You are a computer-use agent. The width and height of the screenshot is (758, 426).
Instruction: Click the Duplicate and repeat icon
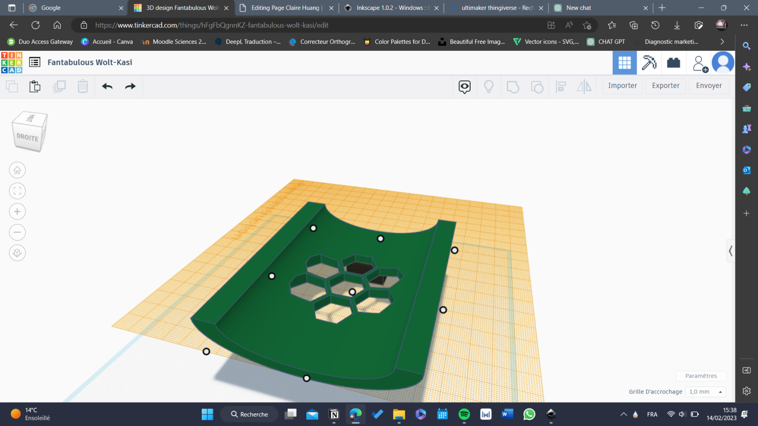(59, 86)
